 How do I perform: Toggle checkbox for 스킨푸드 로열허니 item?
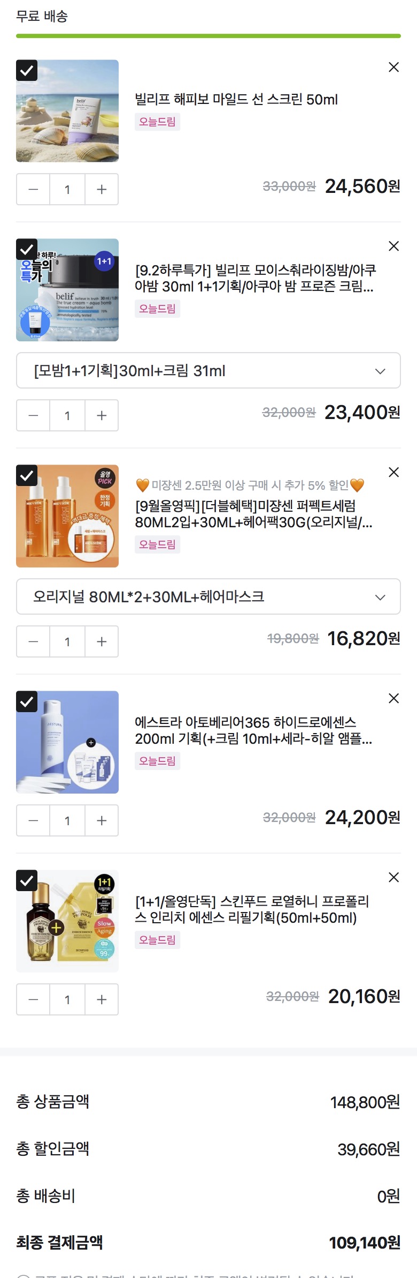(x=27, y=880)
